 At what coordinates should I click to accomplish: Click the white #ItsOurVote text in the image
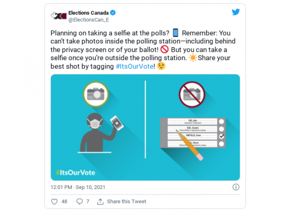click(x=75, y=172)
